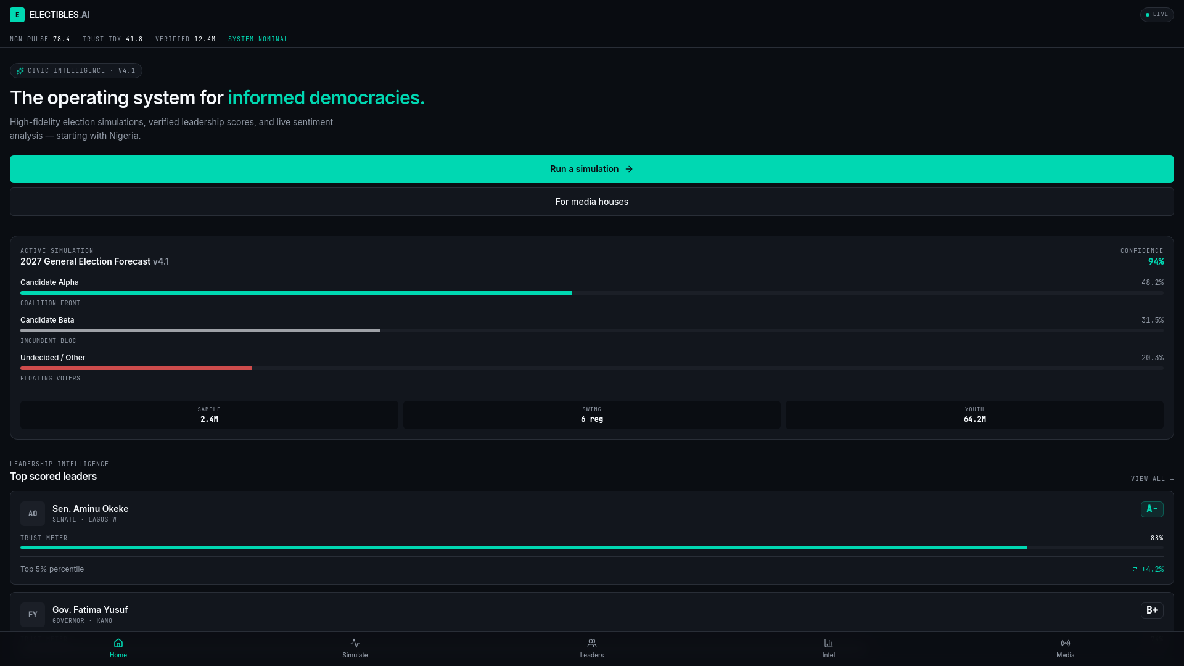The image size is (1184, 666).
Task: Open the Simulate pulse icon
Action: click(x=355, y=643)
